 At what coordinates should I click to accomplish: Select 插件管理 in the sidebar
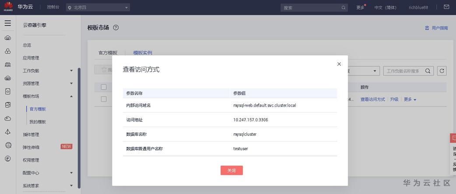[x=31, y=135]
